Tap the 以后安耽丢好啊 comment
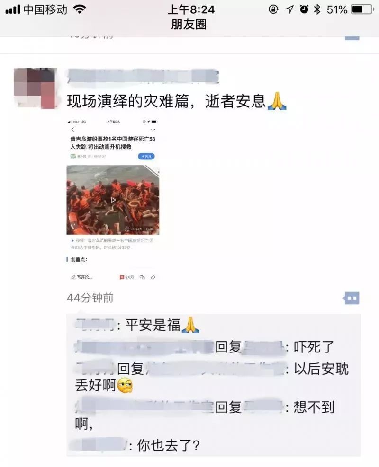 point(212,377)
